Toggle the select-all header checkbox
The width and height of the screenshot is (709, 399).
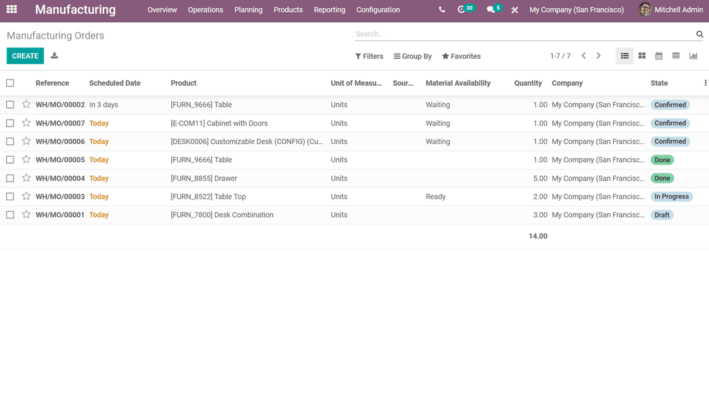(x=10, y=83)
